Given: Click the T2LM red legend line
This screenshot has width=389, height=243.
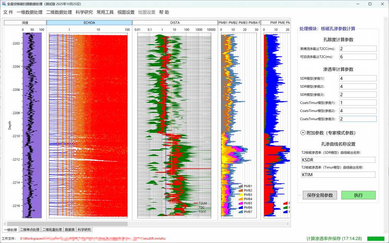Looking at the screenshot, I should [196, 203].
